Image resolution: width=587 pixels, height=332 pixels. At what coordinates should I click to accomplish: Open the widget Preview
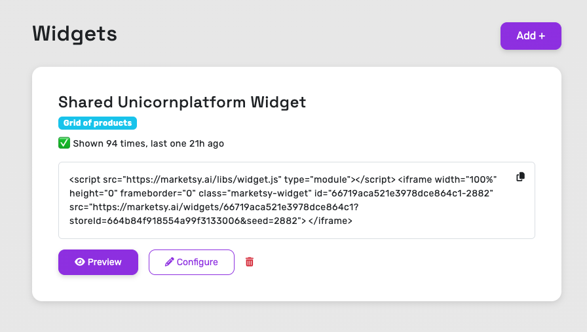tap(98, 262)
